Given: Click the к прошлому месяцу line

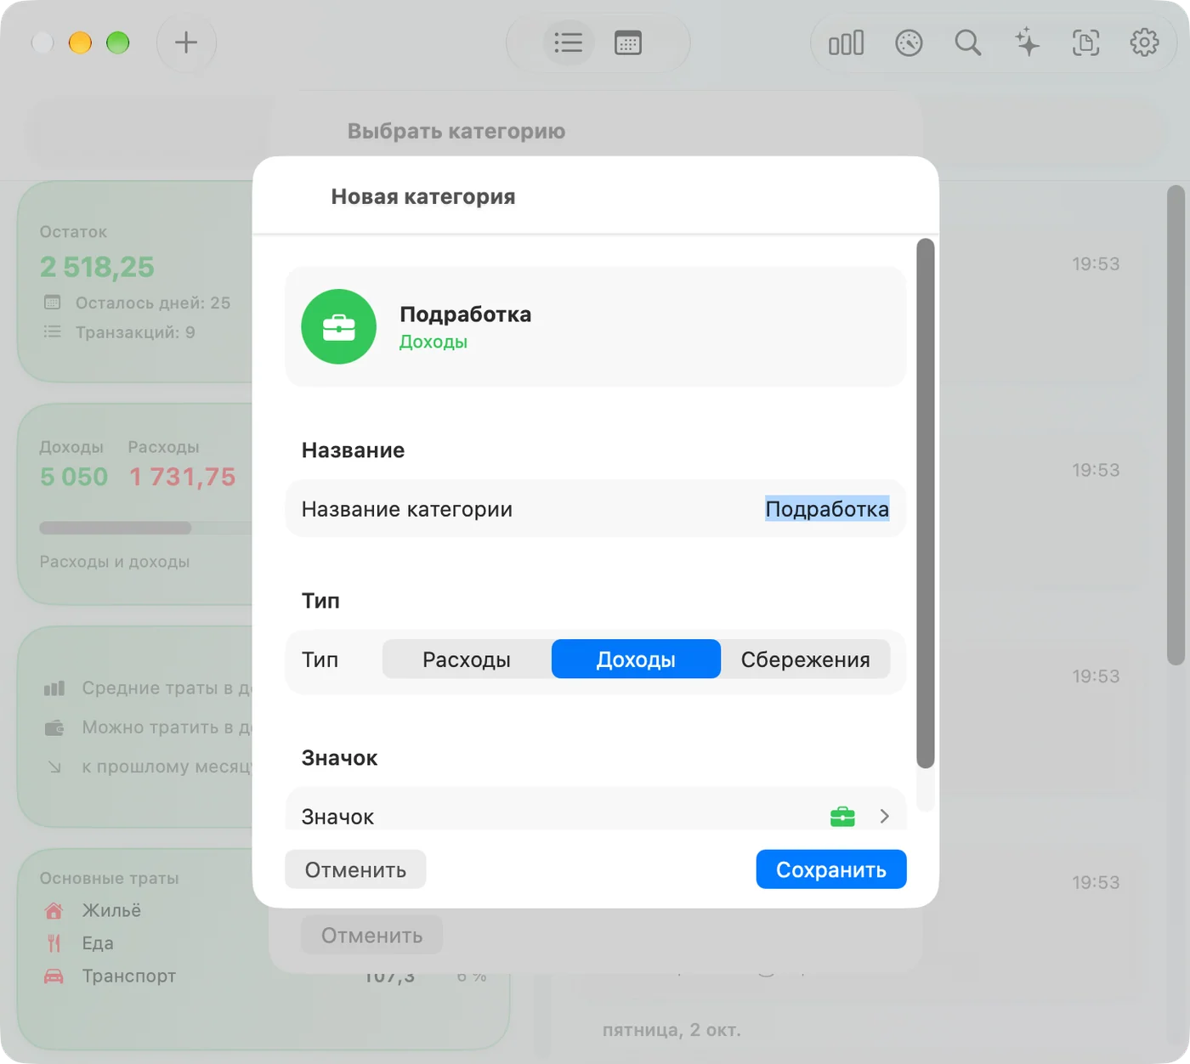Looking at the screenshot, I should coord(149,767).
